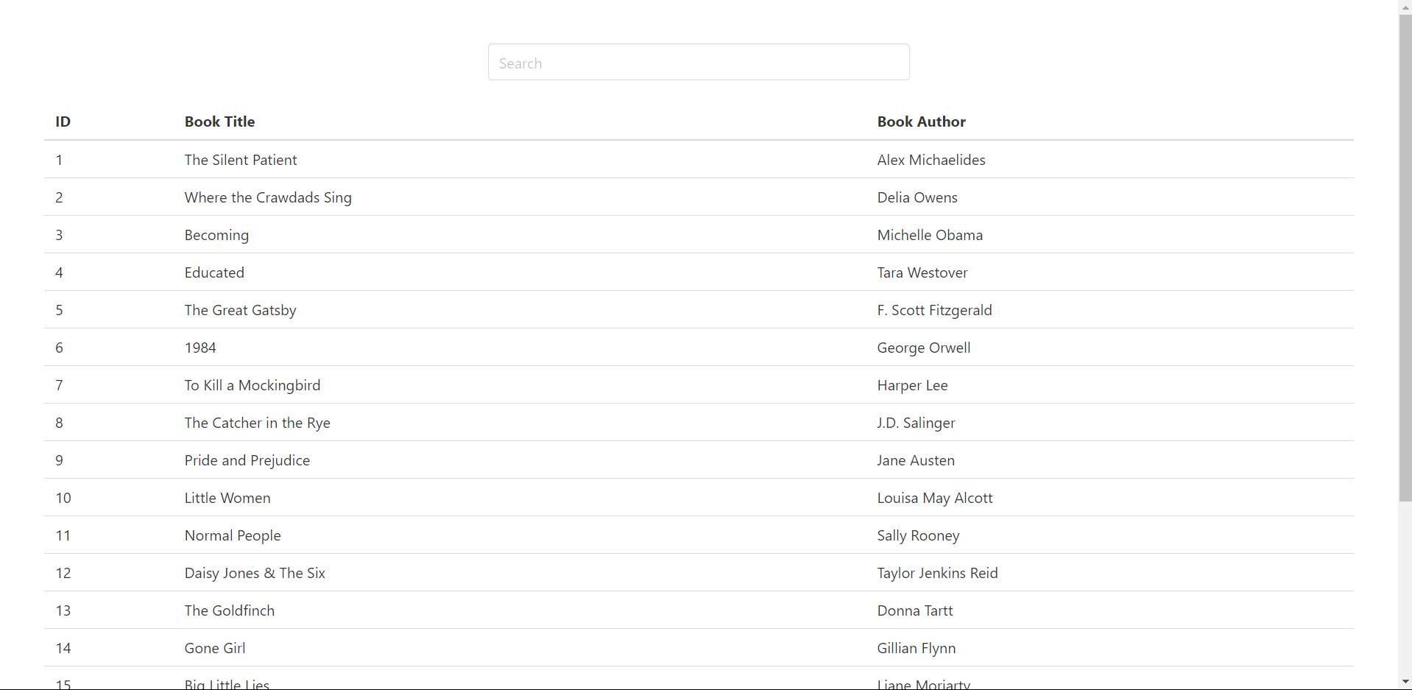
Task: Click the title Gone Girl
Action: click(x=215, y=648)
